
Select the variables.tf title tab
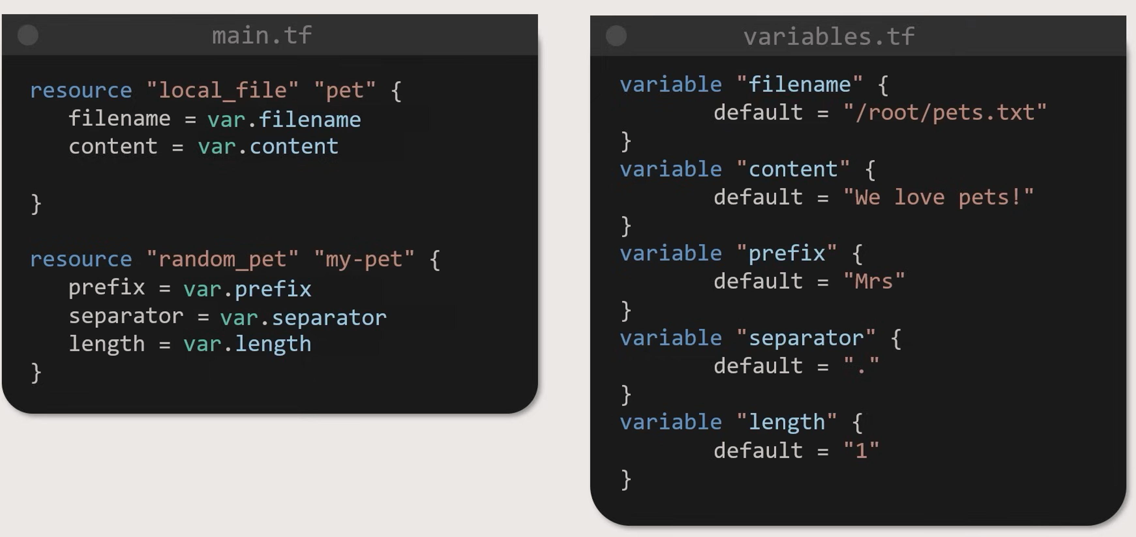829,36
